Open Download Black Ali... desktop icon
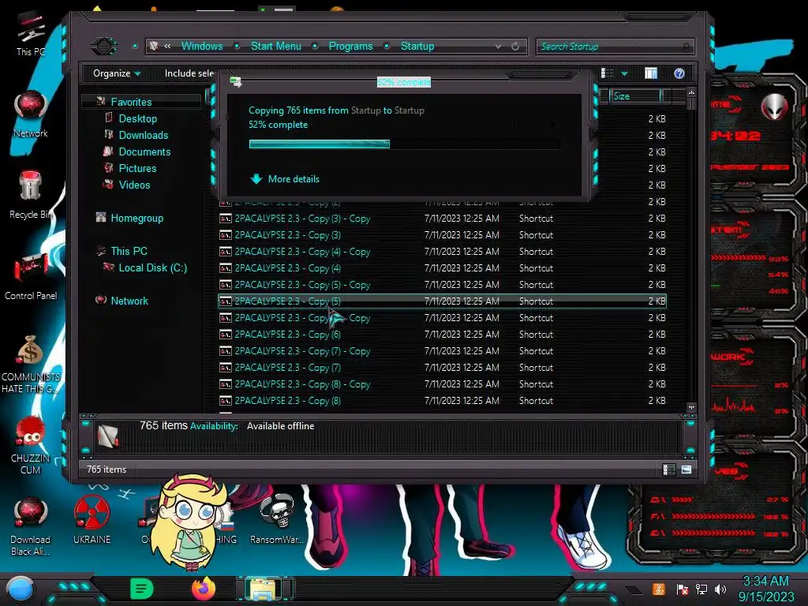 31,526
